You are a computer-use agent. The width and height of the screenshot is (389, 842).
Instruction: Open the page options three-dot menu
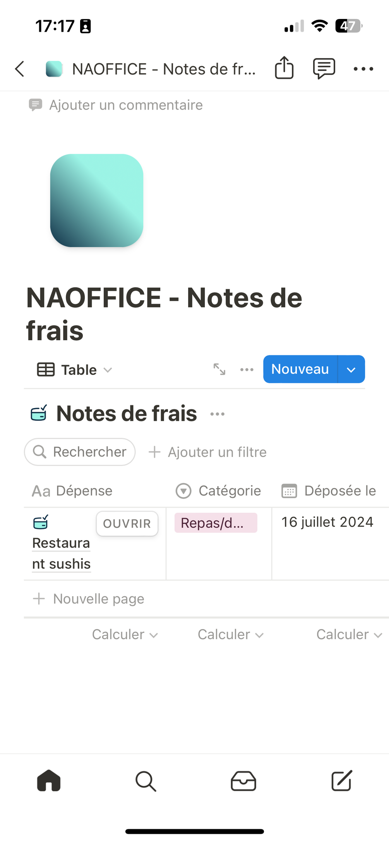363,69
